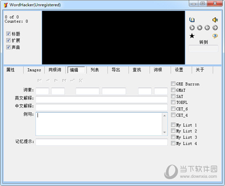Click the speaker sound icon
This screenshot has width=225, height=186.
[x=215, y=20]
